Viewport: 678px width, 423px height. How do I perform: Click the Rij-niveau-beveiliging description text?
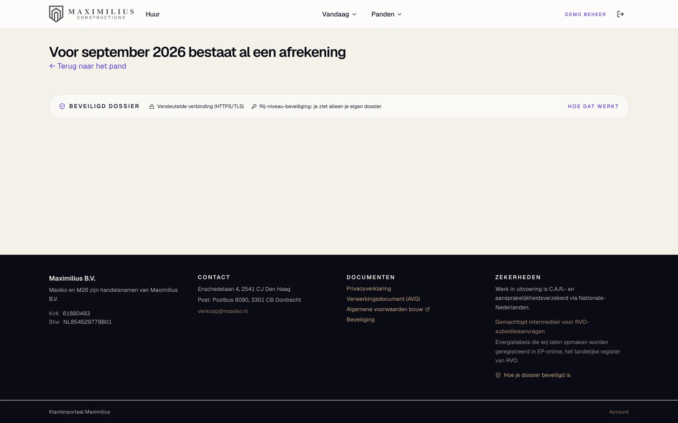point(321,107)
